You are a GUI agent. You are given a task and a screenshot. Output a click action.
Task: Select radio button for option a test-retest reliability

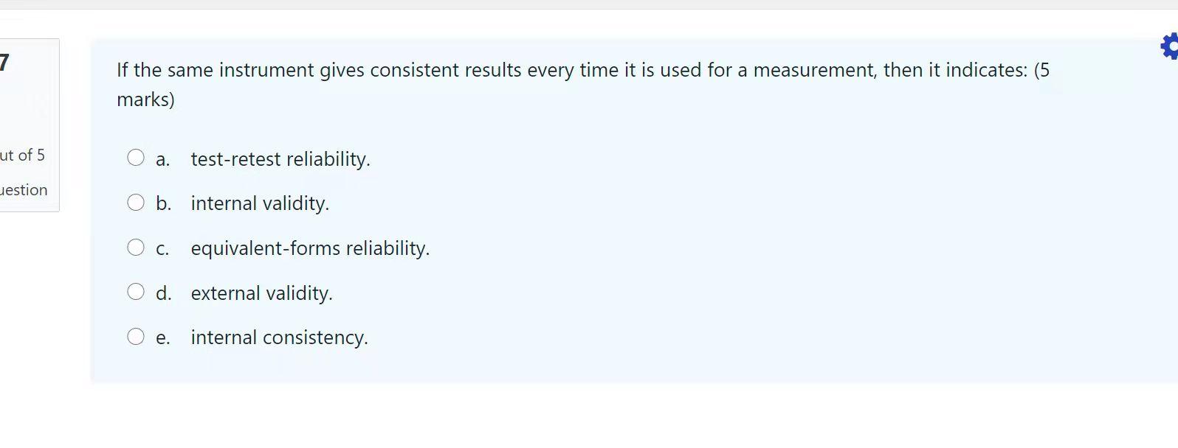tap(136, 157)
